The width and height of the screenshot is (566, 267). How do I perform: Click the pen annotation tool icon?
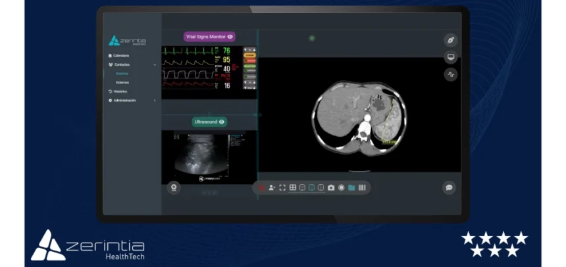[450, 40]
